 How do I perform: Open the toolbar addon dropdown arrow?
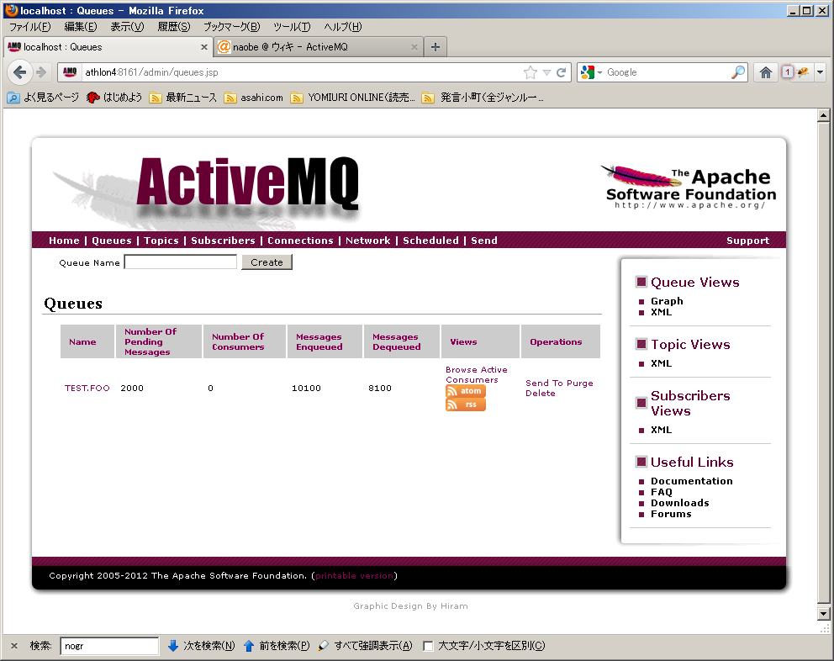tap(821, 72)
